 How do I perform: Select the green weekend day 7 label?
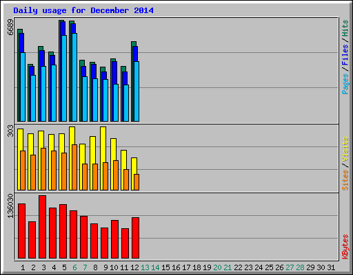point(85,267)
